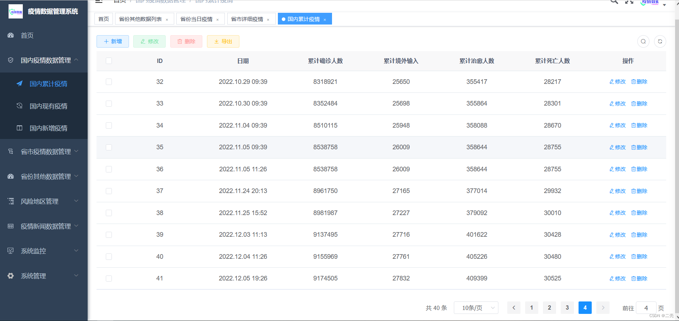Click the table icon for 疫情新闻数据管理
Screen dimensions: 679x321
point(11,226)
